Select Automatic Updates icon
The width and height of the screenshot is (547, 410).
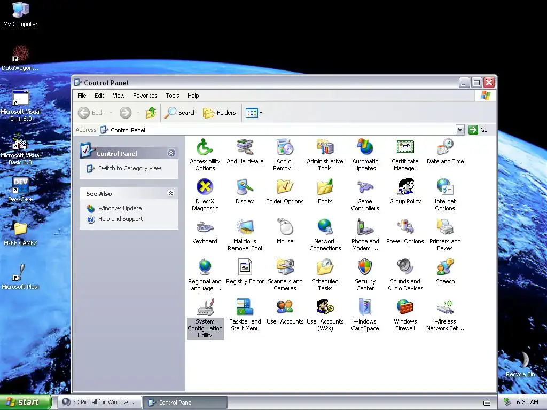tap(365, 155)
